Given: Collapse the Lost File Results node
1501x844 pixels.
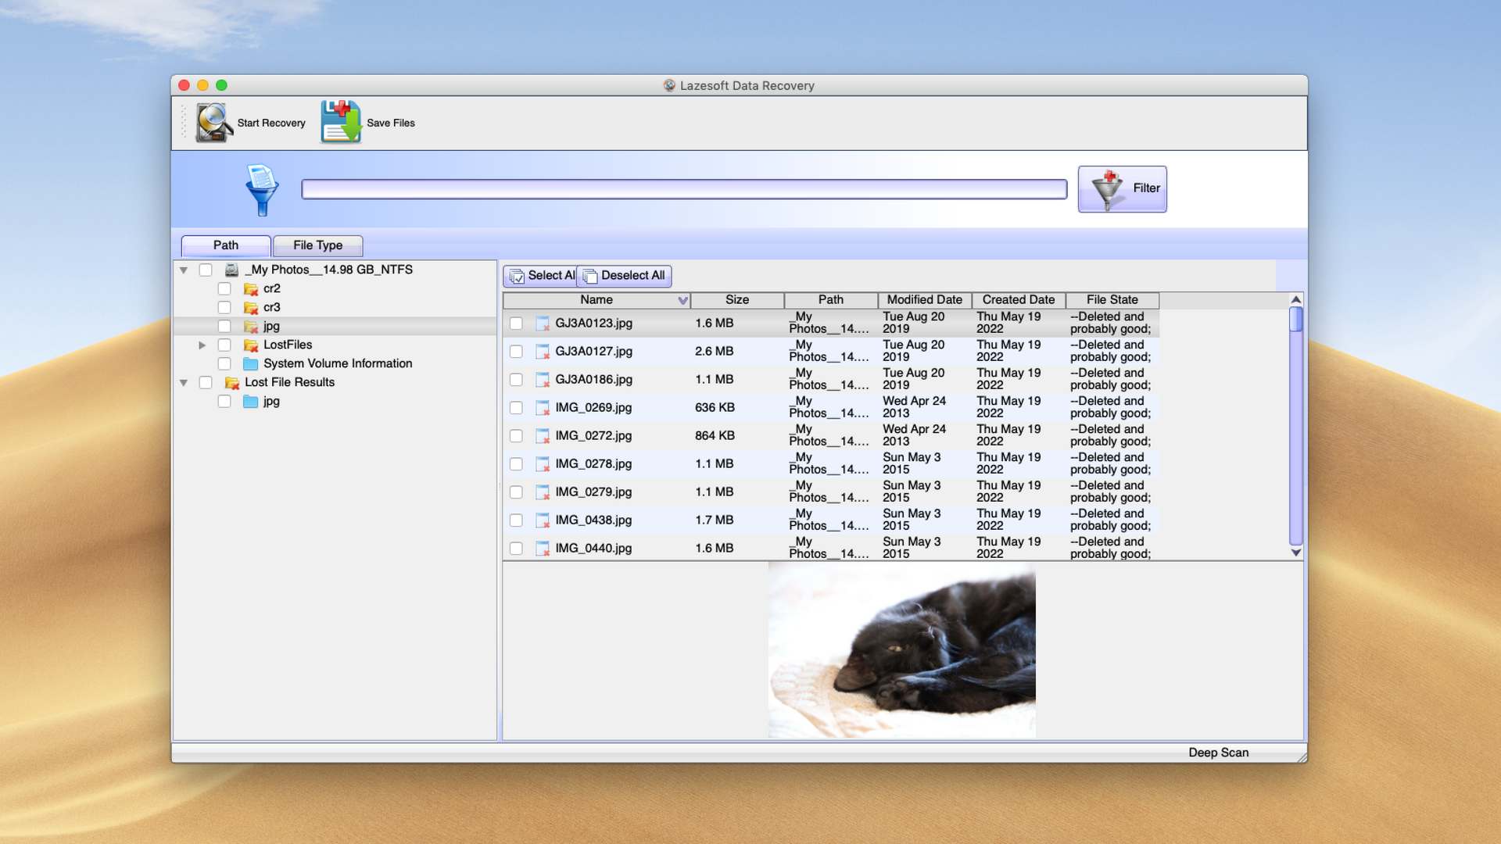Looking at the screenshot, I should (184, 383).
